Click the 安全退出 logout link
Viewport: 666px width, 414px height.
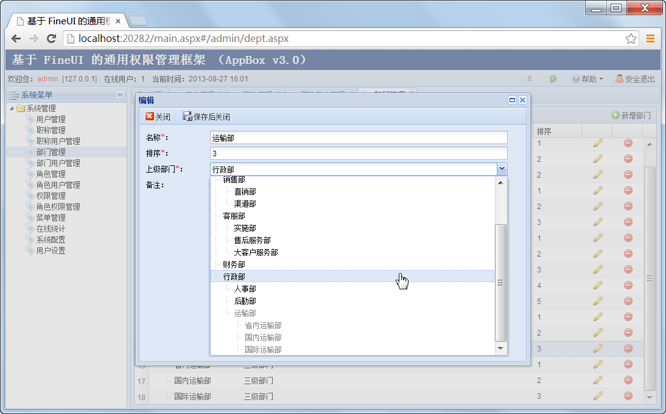click(x=635, y=79)
